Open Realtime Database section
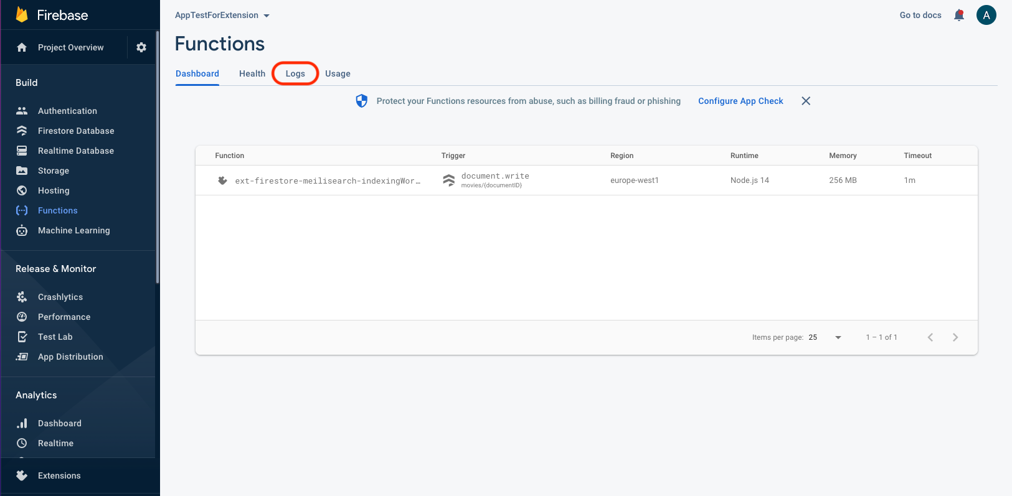Screen dimensions: 1012x496 point(76,151)
